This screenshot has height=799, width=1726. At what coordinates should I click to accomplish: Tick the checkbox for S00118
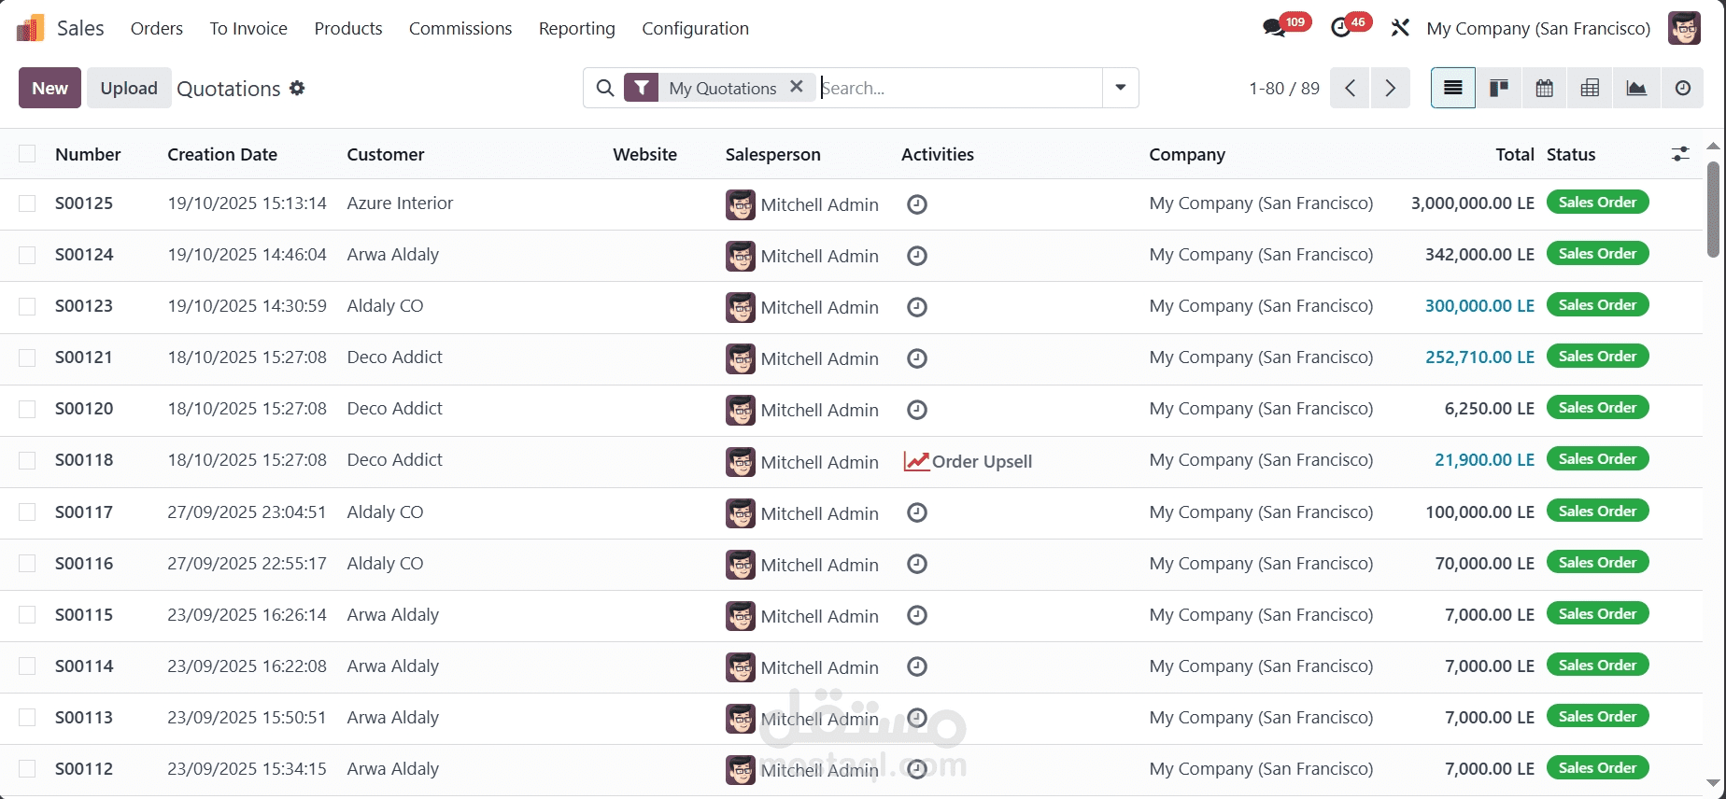(x=27, y=460)
